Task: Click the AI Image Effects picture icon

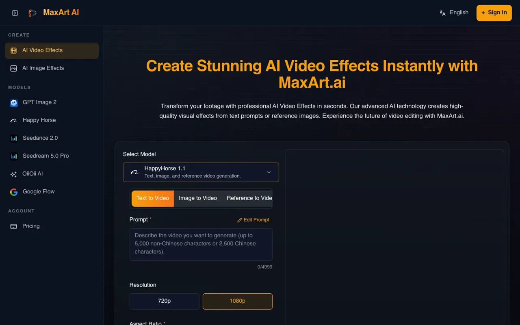Action: pyautogui.click(x=14, y=68)
